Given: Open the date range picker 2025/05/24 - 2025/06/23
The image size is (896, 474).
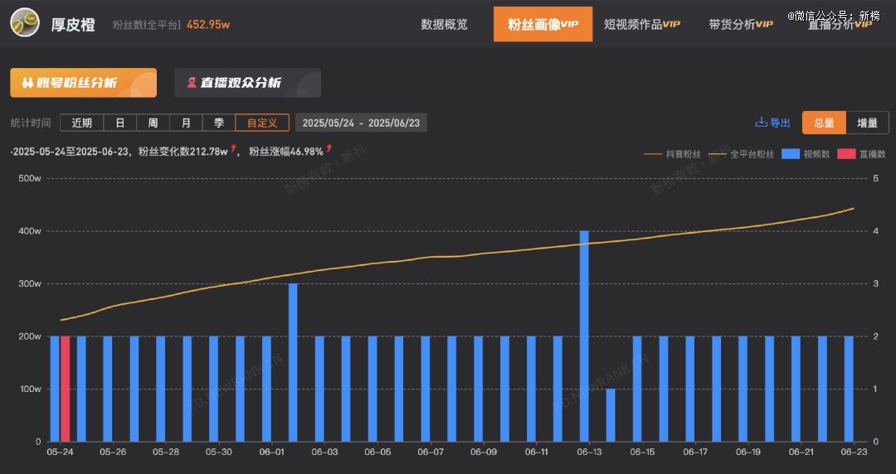Looking at the screenshot, I should (x=361, y=123).
